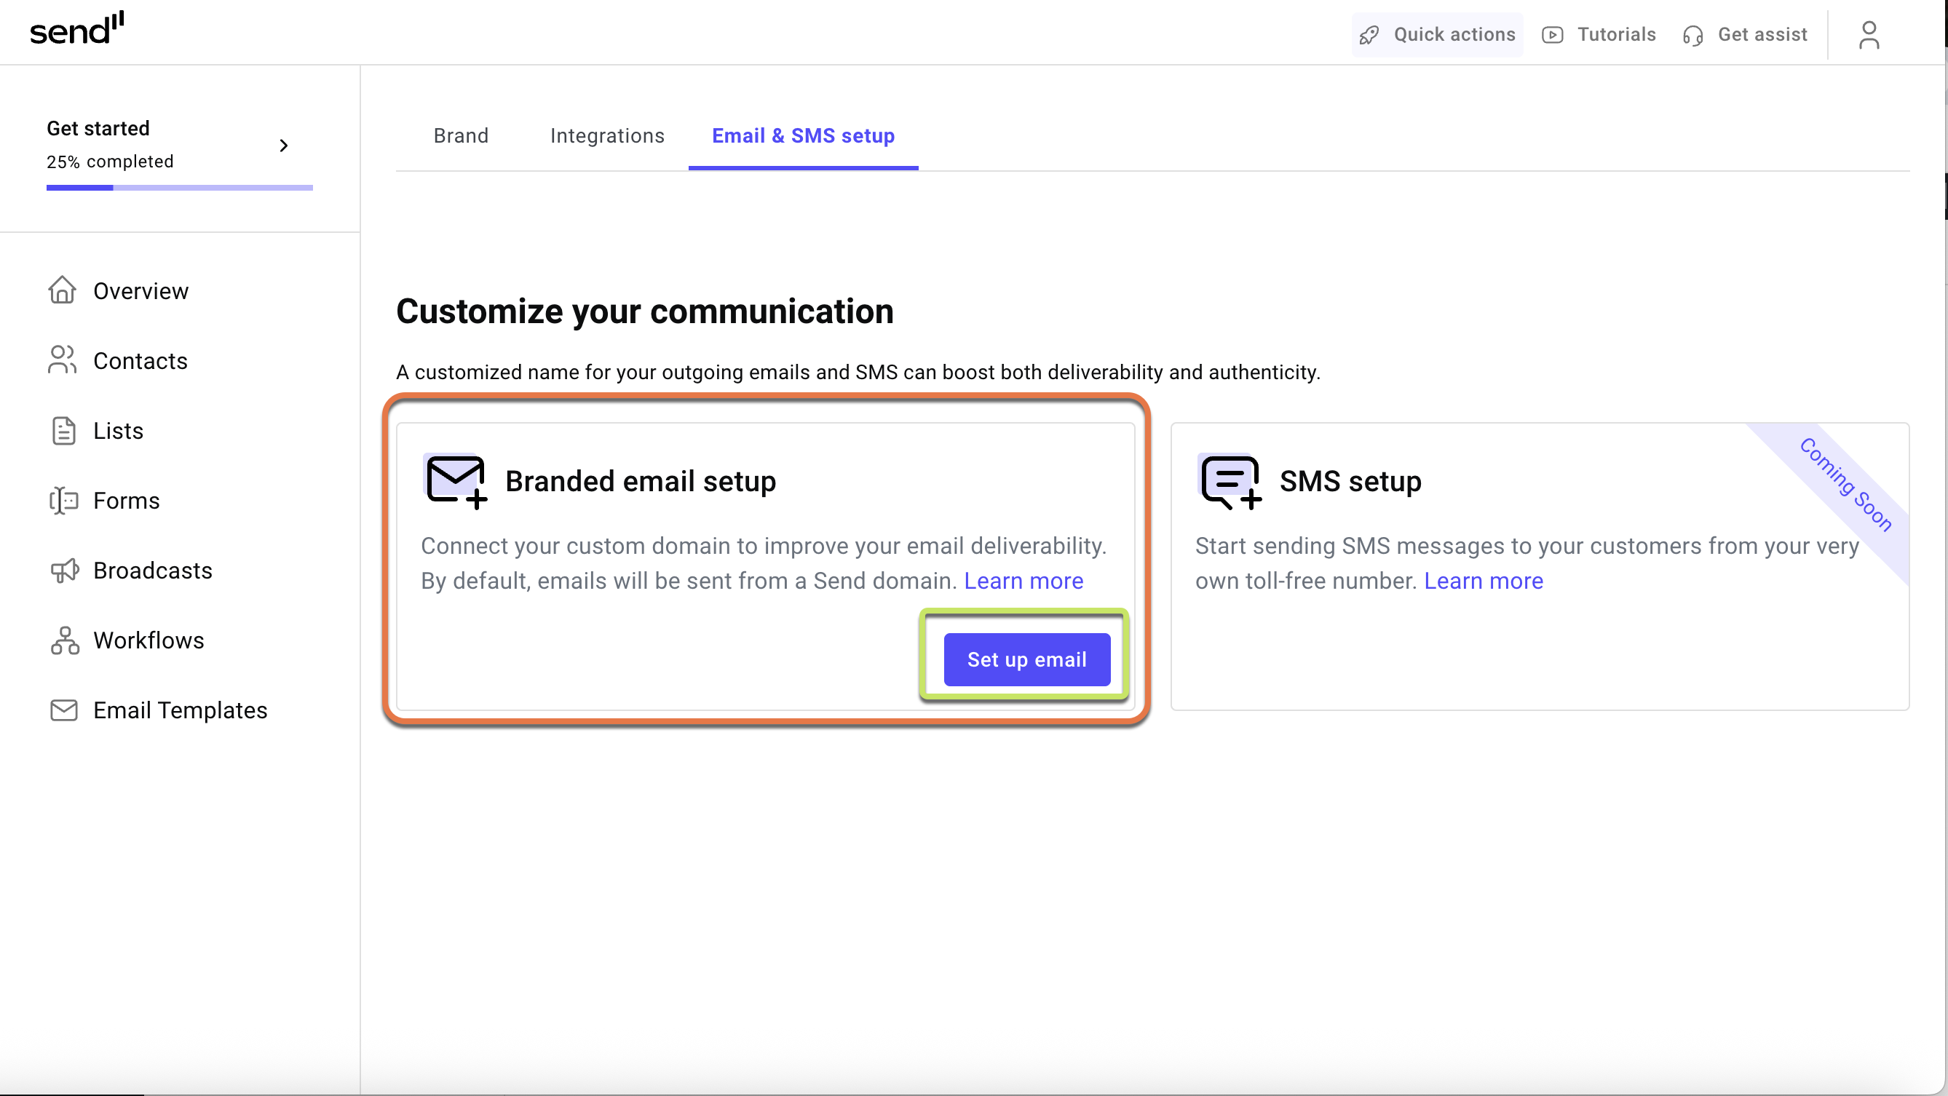Click the Broadcasts megaphone icon
1948x1096 pixels.
64,571
